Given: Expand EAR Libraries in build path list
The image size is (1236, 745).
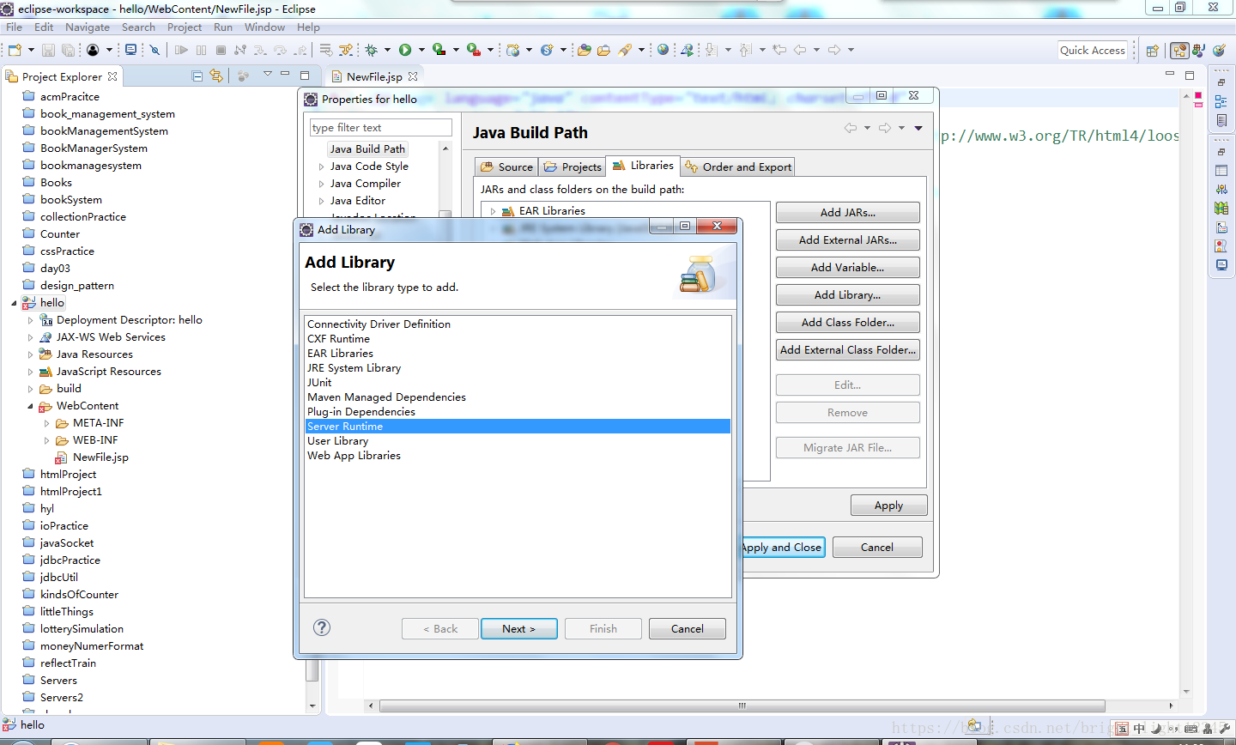Looking at the screenshot, I should (493, 211).
